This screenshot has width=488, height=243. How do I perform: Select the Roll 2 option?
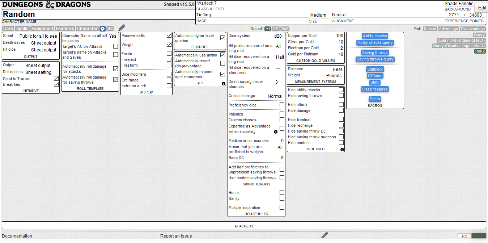[x=480, y=51]
